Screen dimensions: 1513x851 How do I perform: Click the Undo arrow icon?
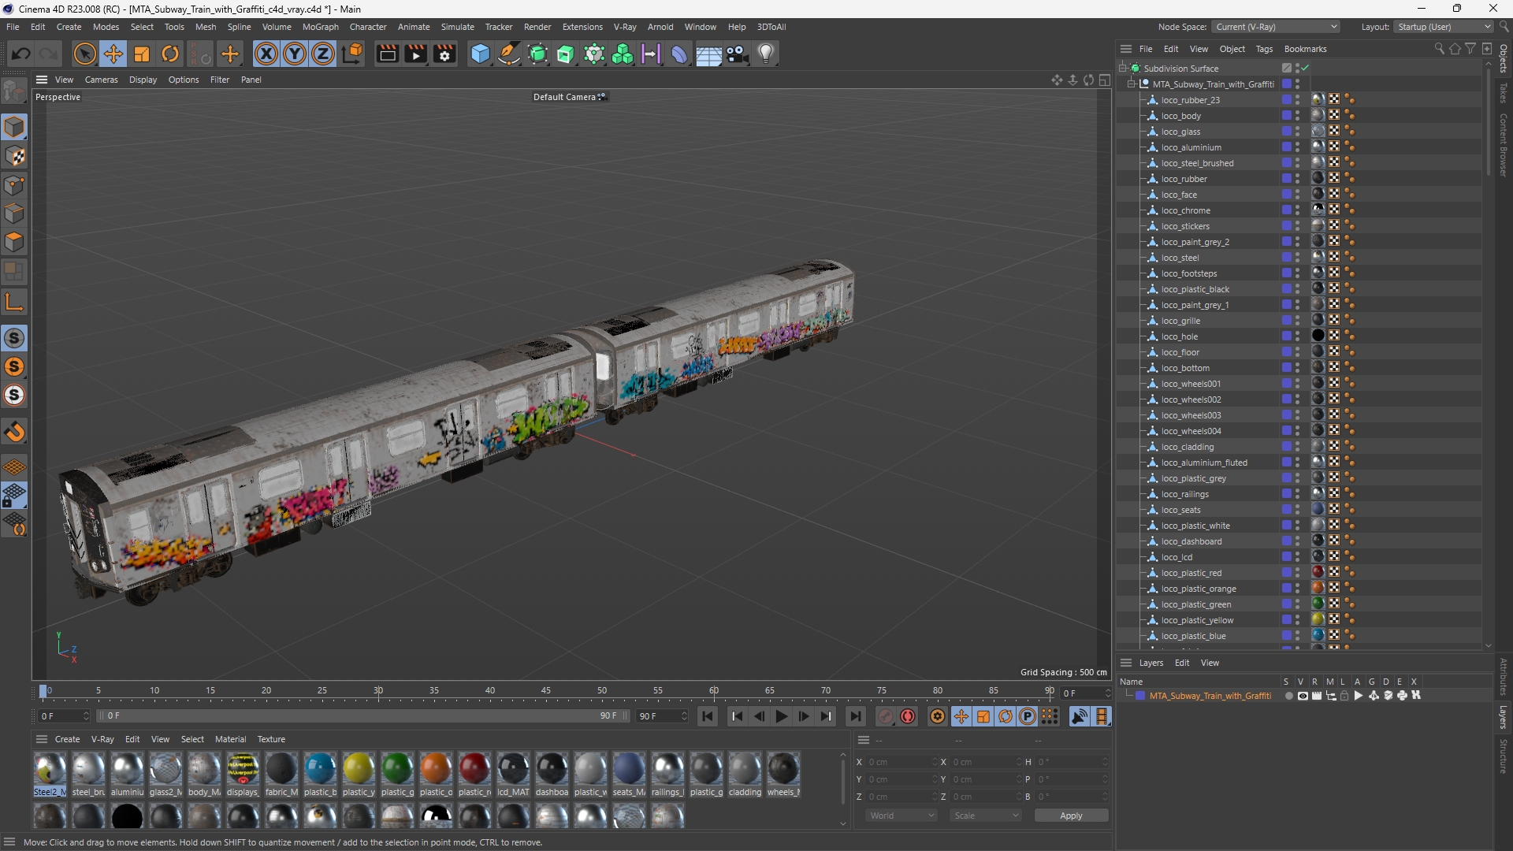click(21, 54)
